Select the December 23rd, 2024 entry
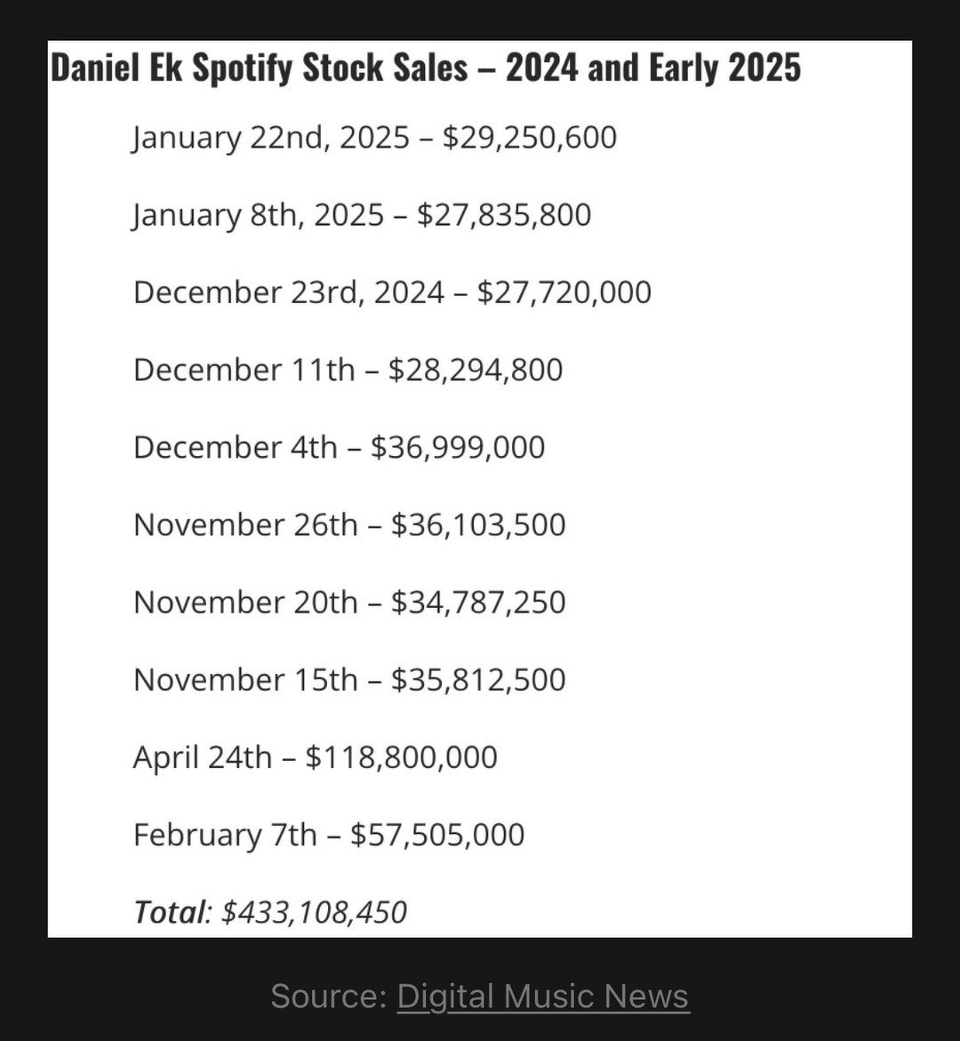This screenshot has height=1041, width=960. click(x=391, y=292)
